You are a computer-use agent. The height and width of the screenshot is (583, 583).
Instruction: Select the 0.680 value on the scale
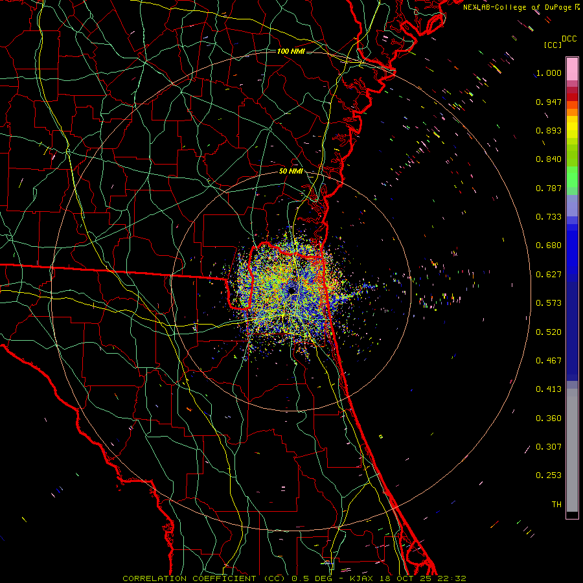[x=549, y=246]
